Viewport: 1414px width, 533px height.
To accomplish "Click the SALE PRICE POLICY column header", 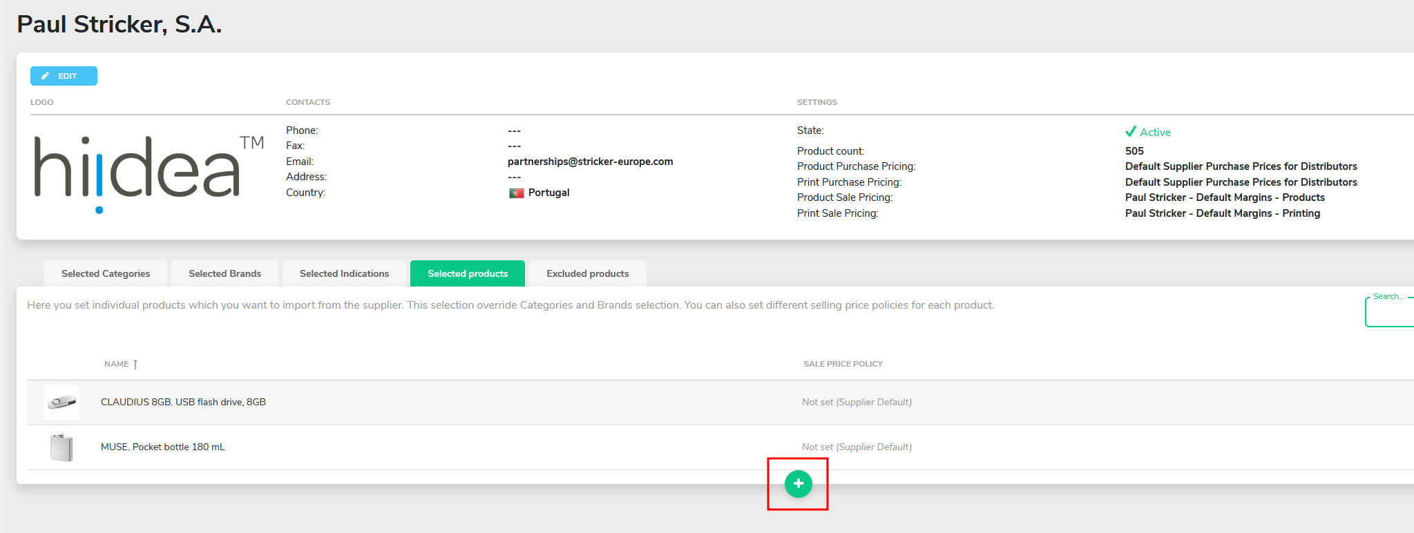I will click(x=843, y=364).
